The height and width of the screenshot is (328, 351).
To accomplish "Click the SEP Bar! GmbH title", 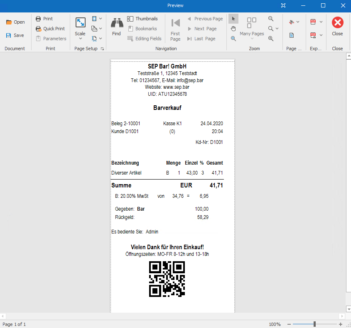I will tap(167, 66).
